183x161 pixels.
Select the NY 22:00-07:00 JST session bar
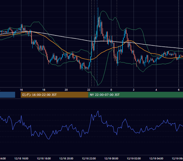point(135,95)
